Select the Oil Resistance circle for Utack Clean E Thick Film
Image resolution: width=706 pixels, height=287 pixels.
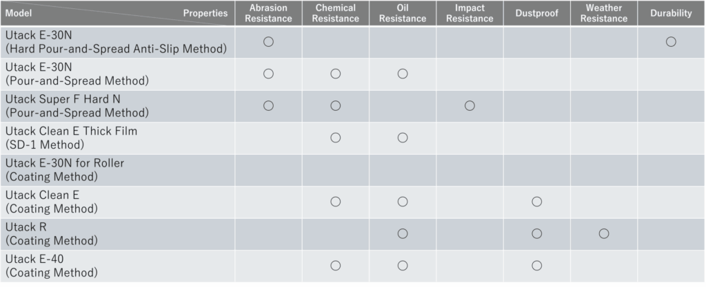click(x=403, y=138)
